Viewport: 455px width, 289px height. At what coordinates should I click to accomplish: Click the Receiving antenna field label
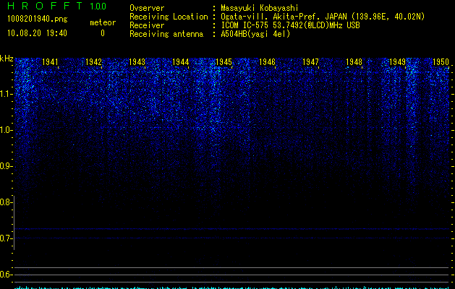[166, 34]
